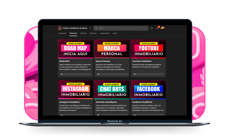Click the Chat Bots Inmobiliarios description text
Viewport: 229px width, 137px height.
tap(112, 108)
